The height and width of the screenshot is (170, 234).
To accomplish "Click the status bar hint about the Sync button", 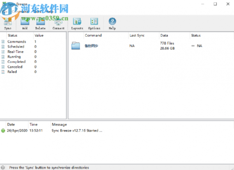I will (49, 167).
